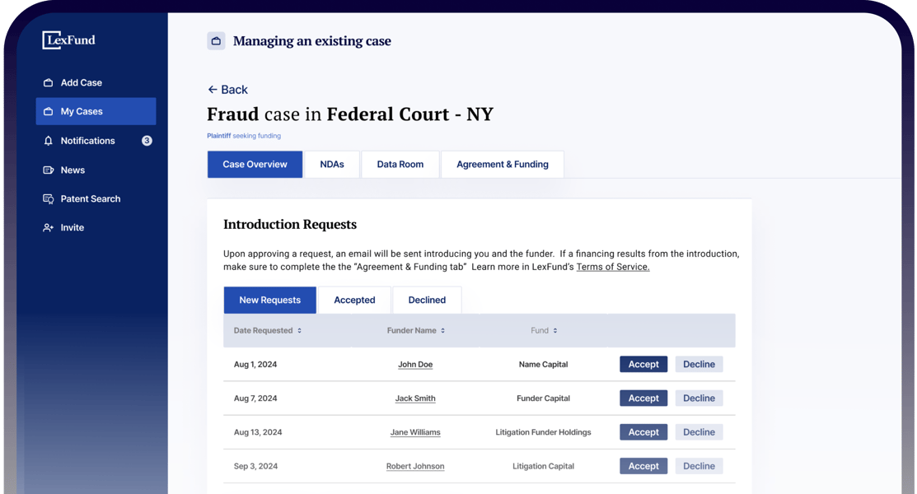917x494 pixels.
Task: Open the Agreement & Funding tab
Action: [x=503, y=165]
